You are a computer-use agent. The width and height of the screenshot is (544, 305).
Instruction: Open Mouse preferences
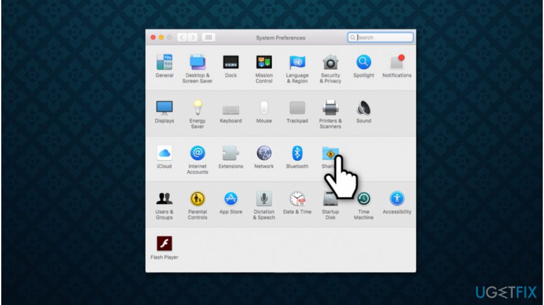pos(264,108)
